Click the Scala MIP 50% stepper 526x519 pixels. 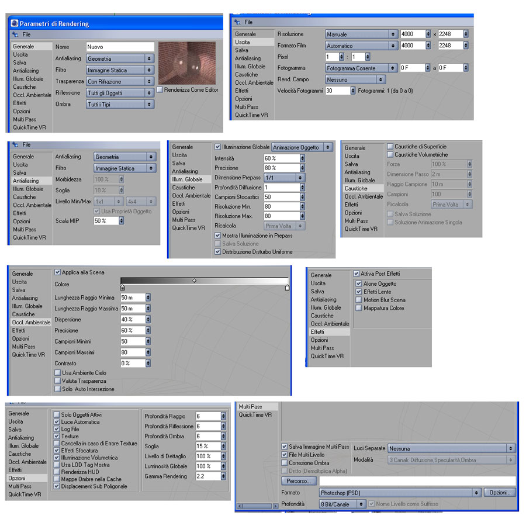(122, 220)
